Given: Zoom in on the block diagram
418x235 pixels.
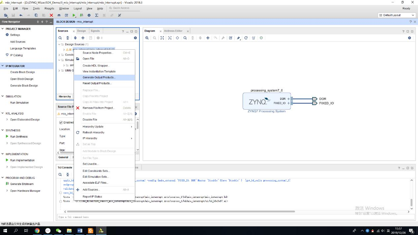Looking at the screenshot, I should coord(147,38).
